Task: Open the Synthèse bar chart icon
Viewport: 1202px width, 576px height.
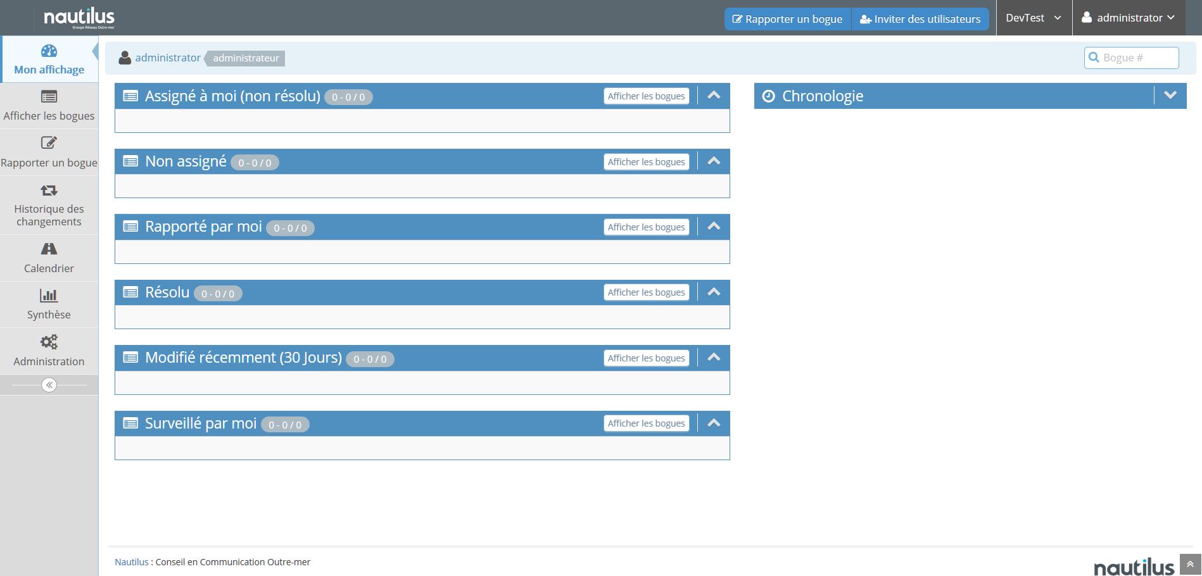Action: pos(49,296)
